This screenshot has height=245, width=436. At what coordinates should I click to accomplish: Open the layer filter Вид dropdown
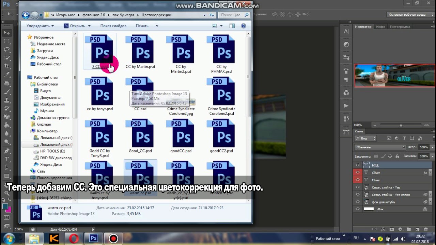click(365, 138)
